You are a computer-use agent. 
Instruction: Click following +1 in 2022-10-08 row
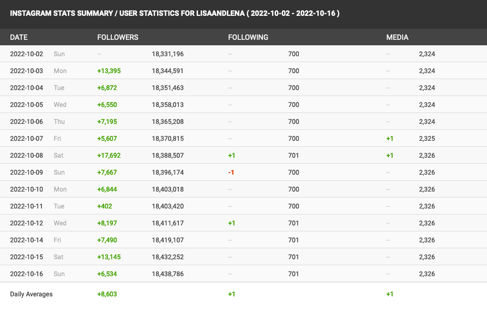tap(232, 156)
